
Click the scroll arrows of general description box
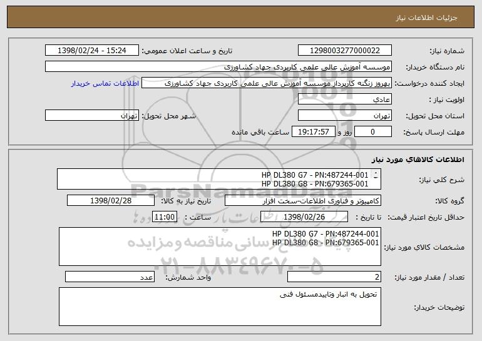point(376,175)
